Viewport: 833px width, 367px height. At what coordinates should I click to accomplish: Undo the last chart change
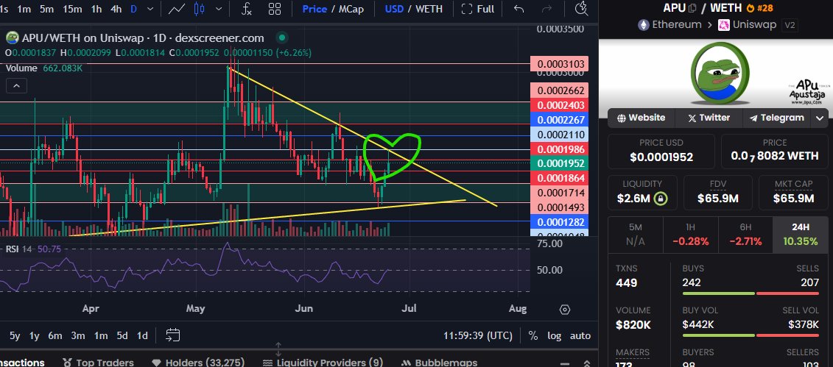519,9
